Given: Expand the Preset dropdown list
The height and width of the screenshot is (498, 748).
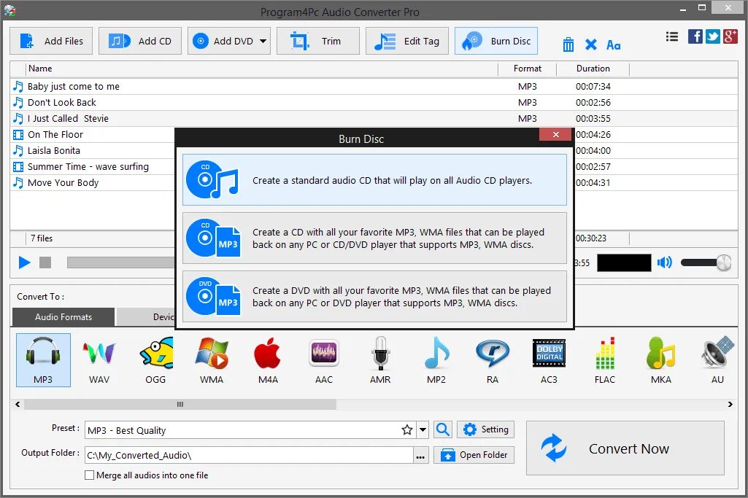Looking at the screenshot, I should coord(423,430).
